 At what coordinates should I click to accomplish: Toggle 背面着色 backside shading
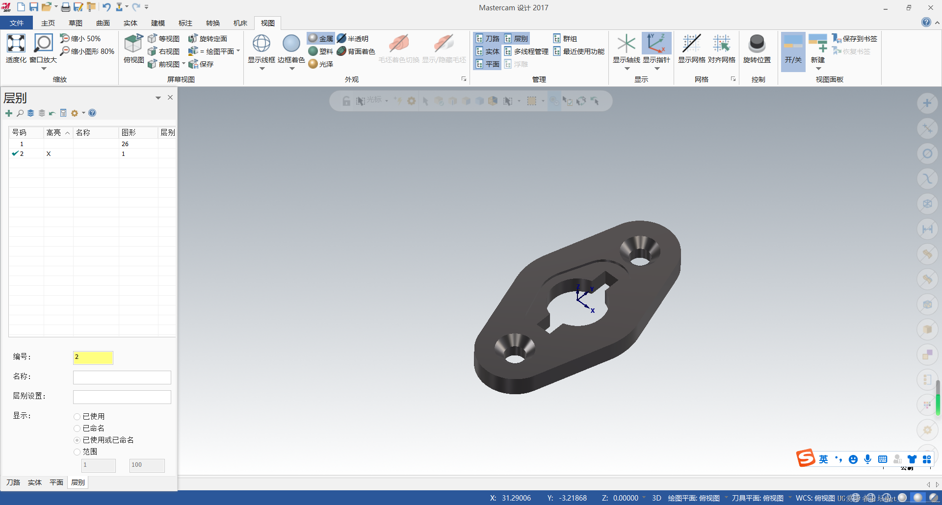(356, 51)
